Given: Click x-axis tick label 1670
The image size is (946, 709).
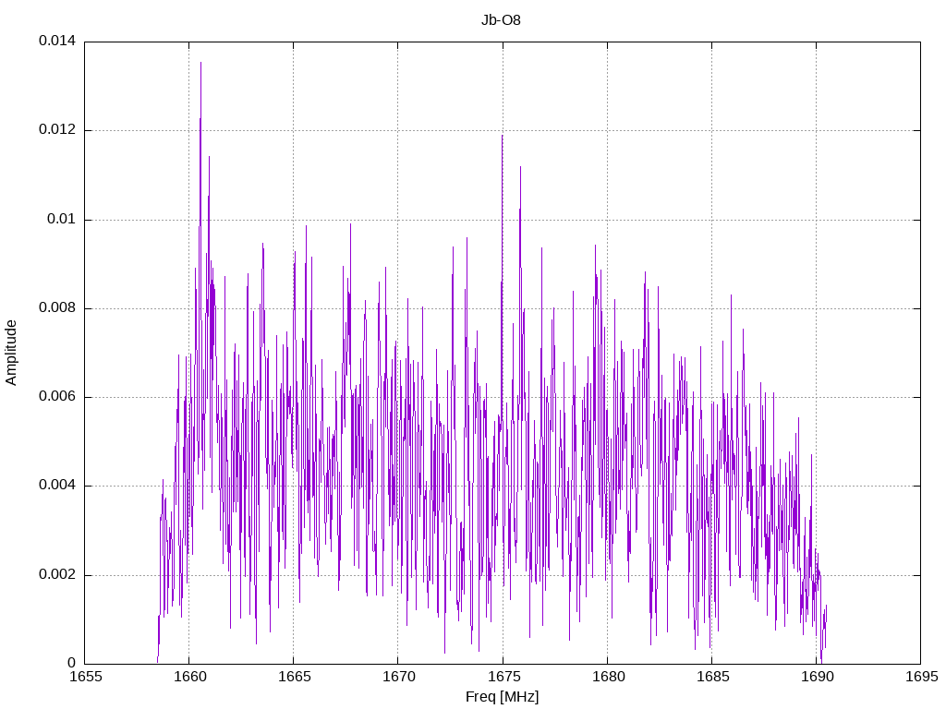Looking at the screenshot, I should [x=398, y=677].
